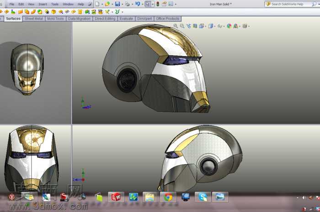This screenshot has width=320, height=212.
Task: Activate the Select cursor tool
Action: pyautogui.click(x=148, y=4)
